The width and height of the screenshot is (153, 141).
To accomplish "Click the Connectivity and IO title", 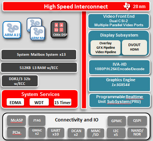I will click(x=76, y=120).
